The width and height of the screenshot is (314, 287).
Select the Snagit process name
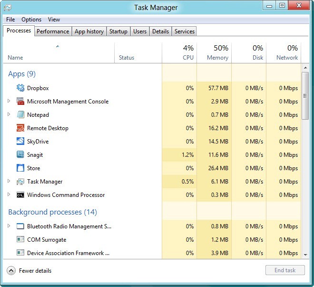pyautogui.click(x=35, y=155)
